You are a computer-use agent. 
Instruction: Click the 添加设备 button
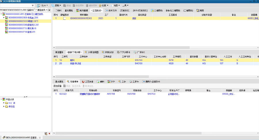[57, 86]
